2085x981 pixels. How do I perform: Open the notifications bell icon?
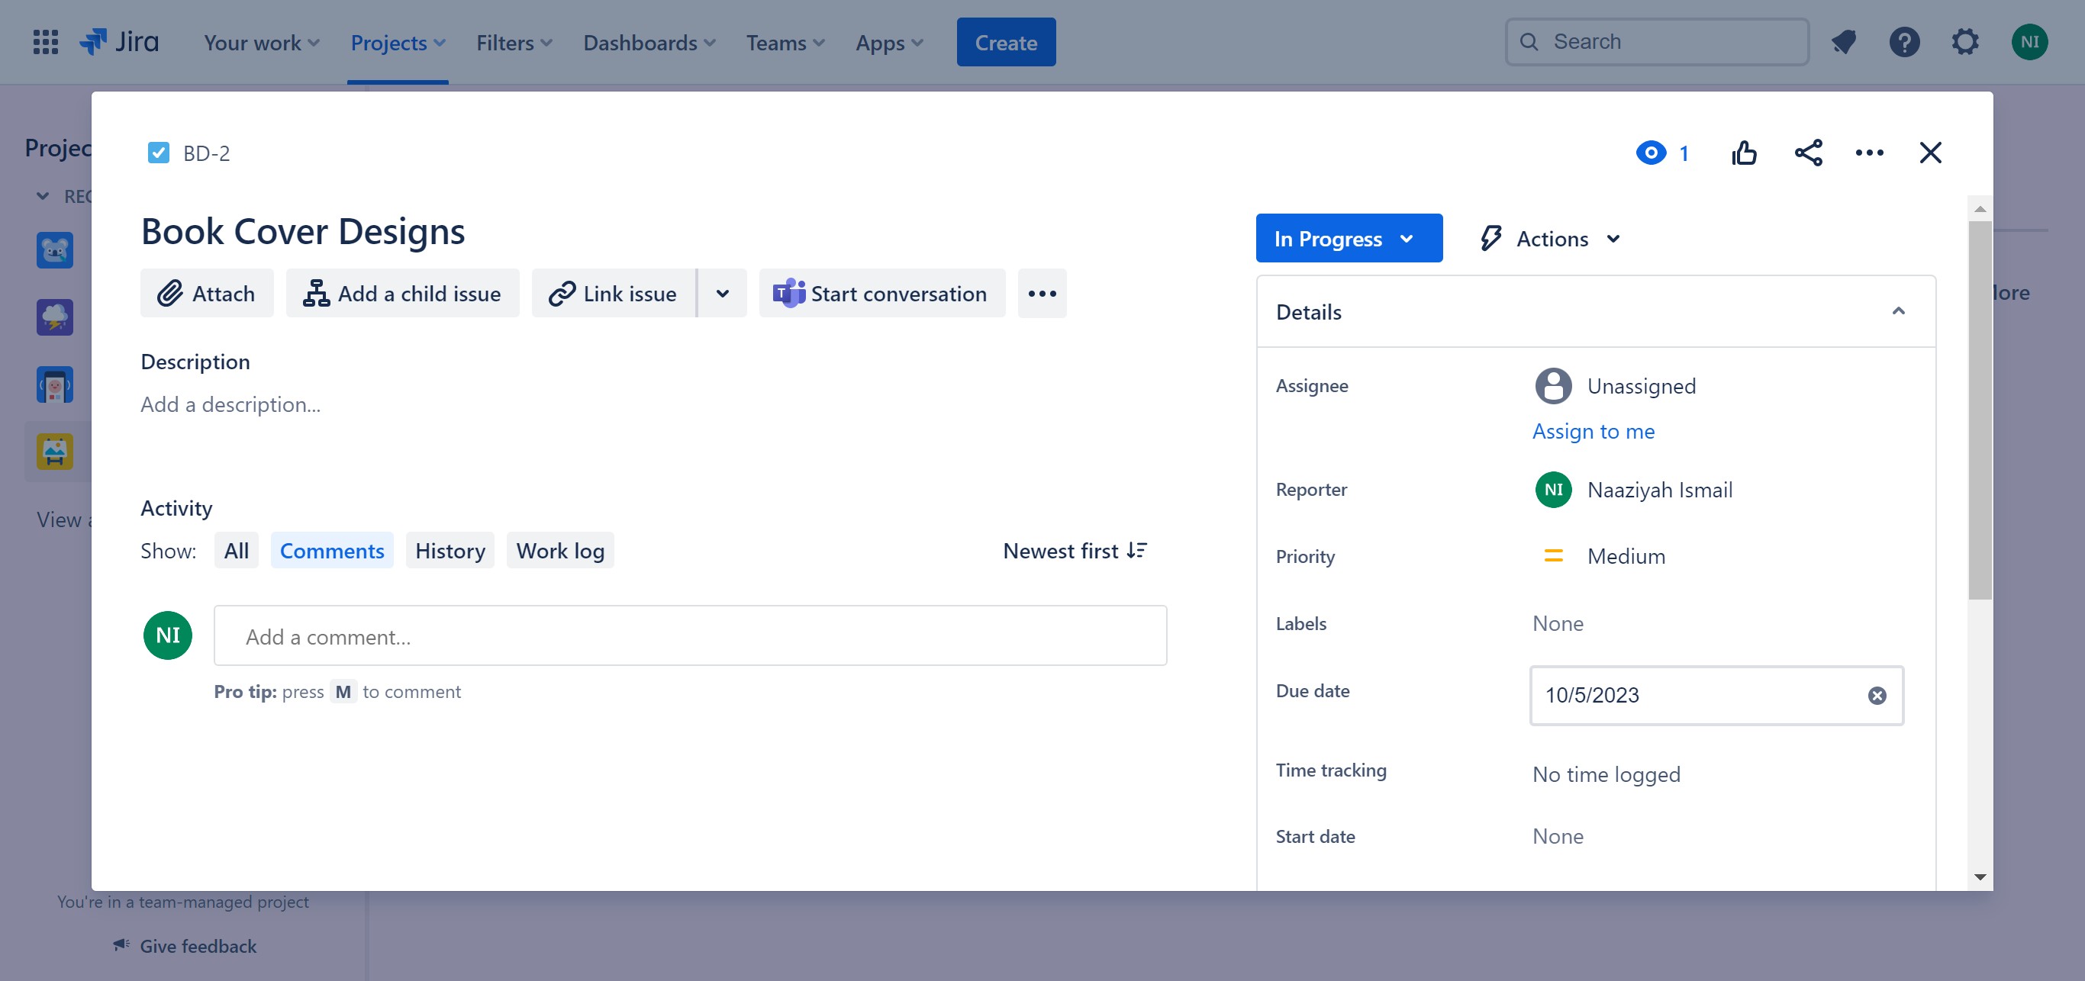1844,42
